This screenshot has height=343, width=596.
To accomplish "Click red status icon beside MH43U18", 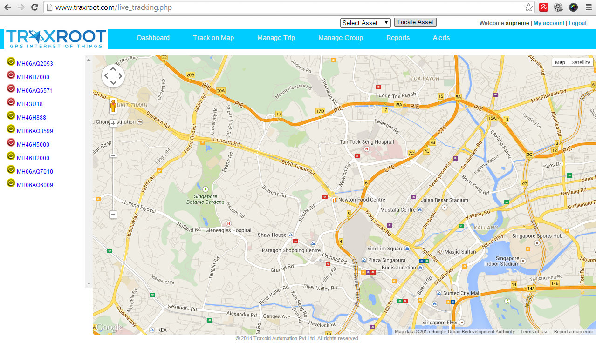I will (11, 101).
